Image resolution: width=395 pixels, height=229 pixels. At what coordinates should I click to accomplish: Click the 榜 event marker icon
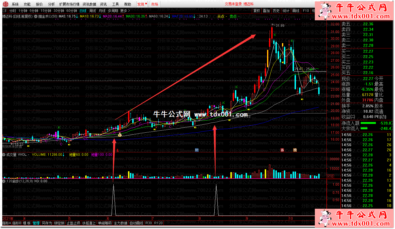pos(295,150)
